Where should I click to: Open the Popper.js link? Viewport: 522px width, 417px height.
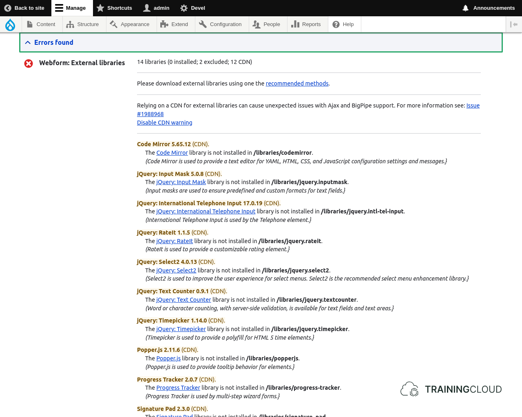coord(168,358)
